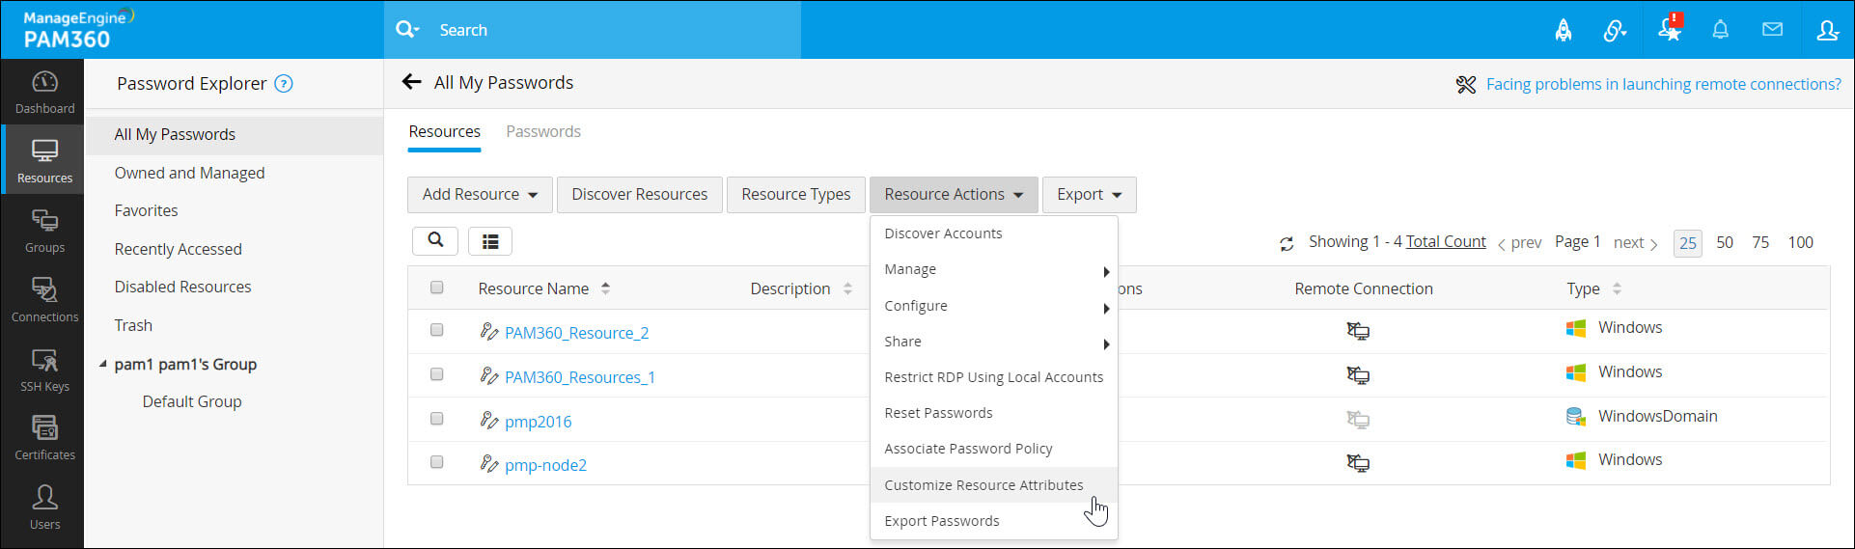
Task: Choose Customize Resource Attributes menu item
Action: pos(983,485)
